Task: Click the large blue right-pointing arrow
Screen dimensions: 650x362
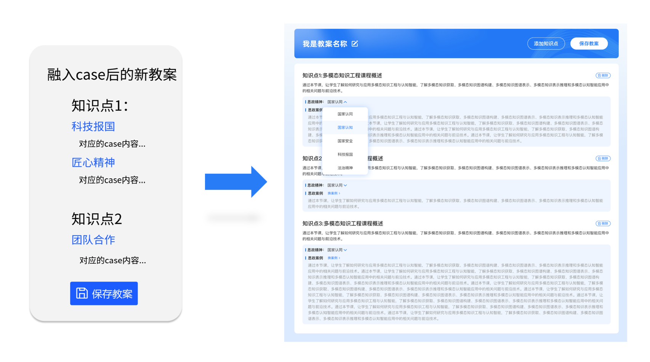Action: tap(235, 182)
